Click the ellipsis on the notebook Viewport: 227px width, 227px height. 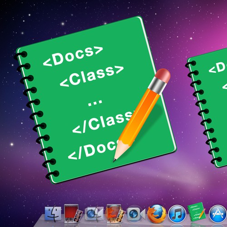click(x=95, y=103)
